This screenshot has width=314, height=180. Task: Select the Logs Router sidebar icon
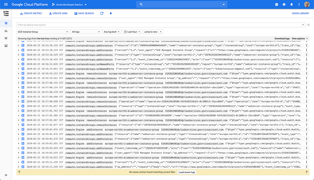coord(6,38)
